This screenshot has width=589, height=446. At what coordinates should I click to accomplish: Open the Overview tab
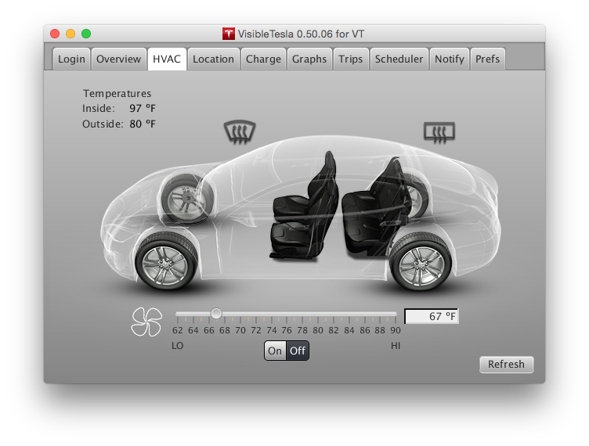click(119, 59)
